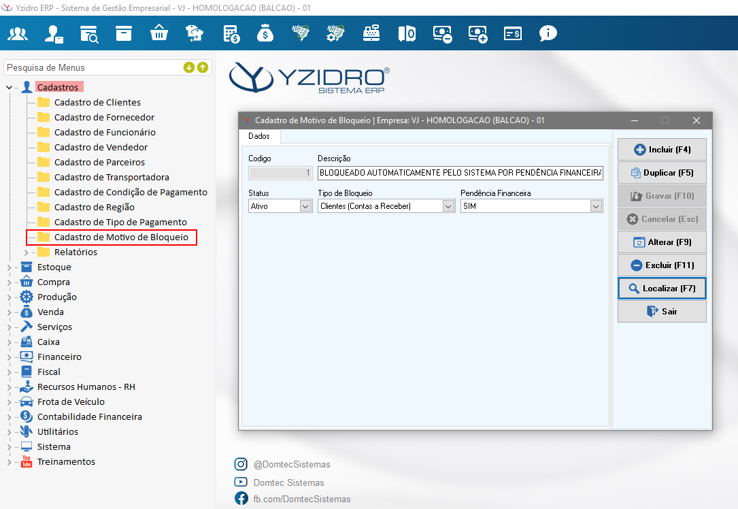Open Cadastro de Fornecedor menu item

pyautogui.click(x=104, y=117)
